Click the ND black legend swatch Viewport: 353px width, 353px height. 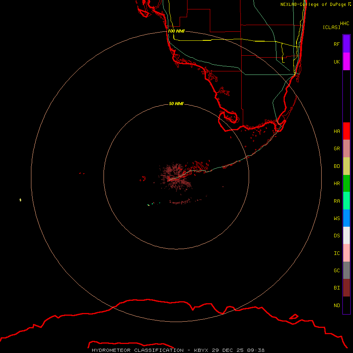click(x=346, y=305)
